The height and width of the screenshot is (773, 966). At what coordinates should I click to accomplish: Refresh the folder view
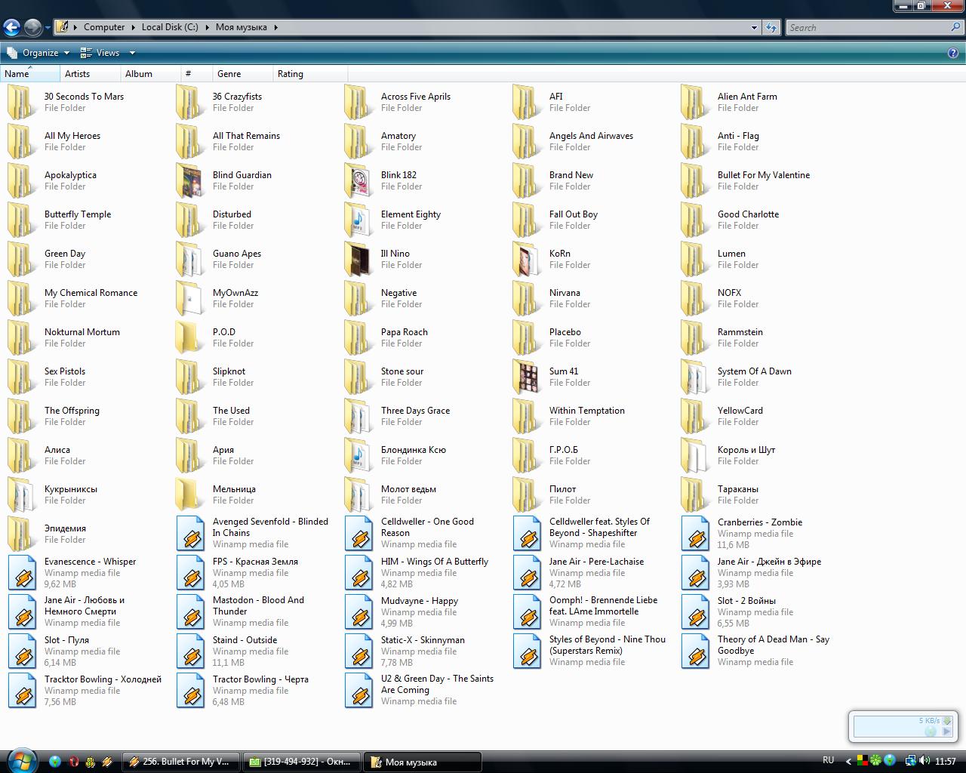771,27
